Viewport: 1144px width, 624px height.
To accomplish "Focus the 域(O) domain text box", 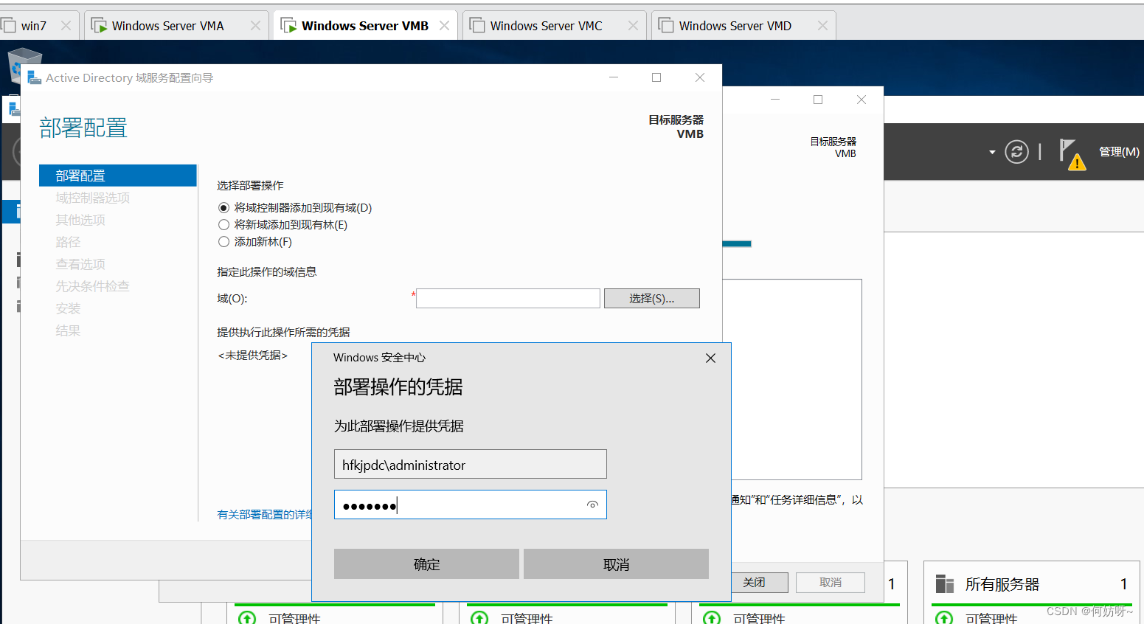I will pyautogui.click(x=508, y=298).
